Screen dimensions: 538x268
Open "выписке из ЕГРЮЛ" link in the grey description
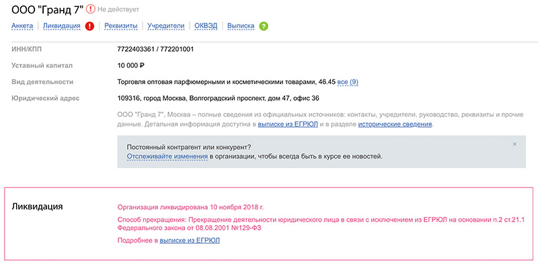[x=288, y=125]
